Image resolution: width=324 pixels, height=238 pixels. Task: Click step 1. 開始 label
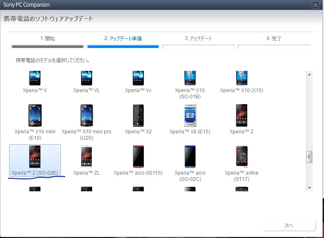(48, 38)
